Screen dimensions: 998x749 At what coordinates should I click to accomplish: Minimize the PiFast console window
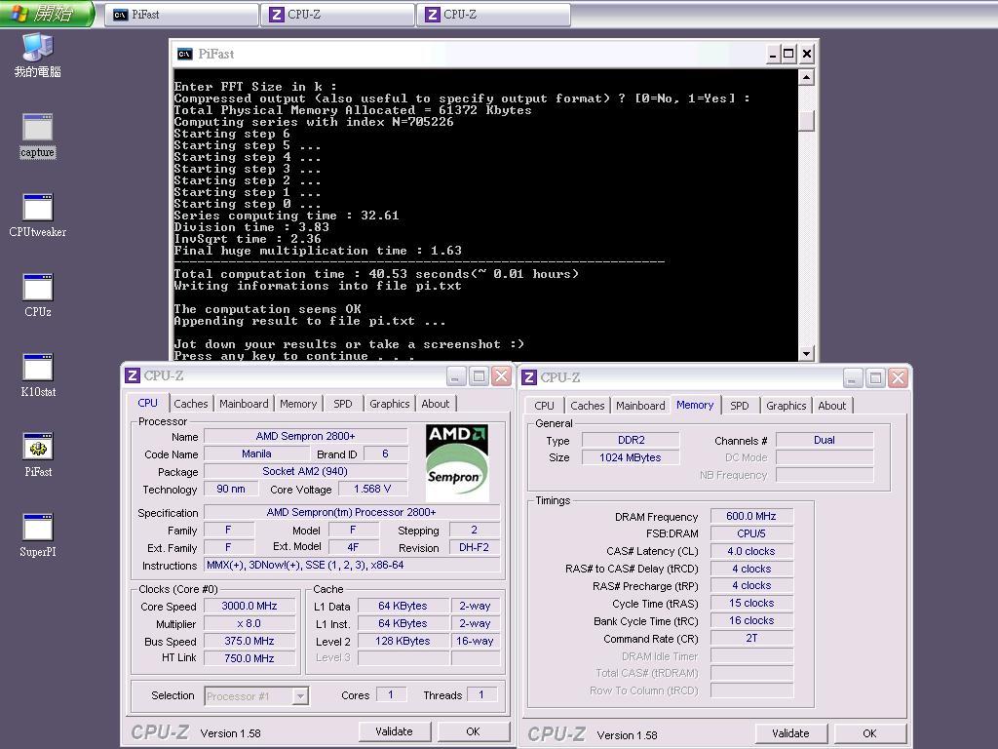pos(772,55)
